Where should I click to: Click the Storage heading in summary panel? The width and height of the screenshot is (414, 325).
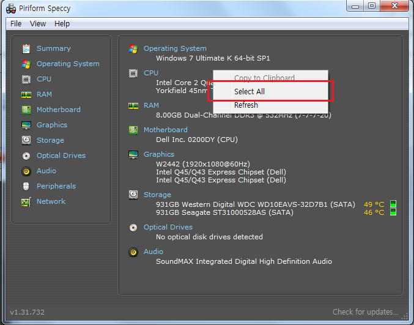(x=157, y=195)
